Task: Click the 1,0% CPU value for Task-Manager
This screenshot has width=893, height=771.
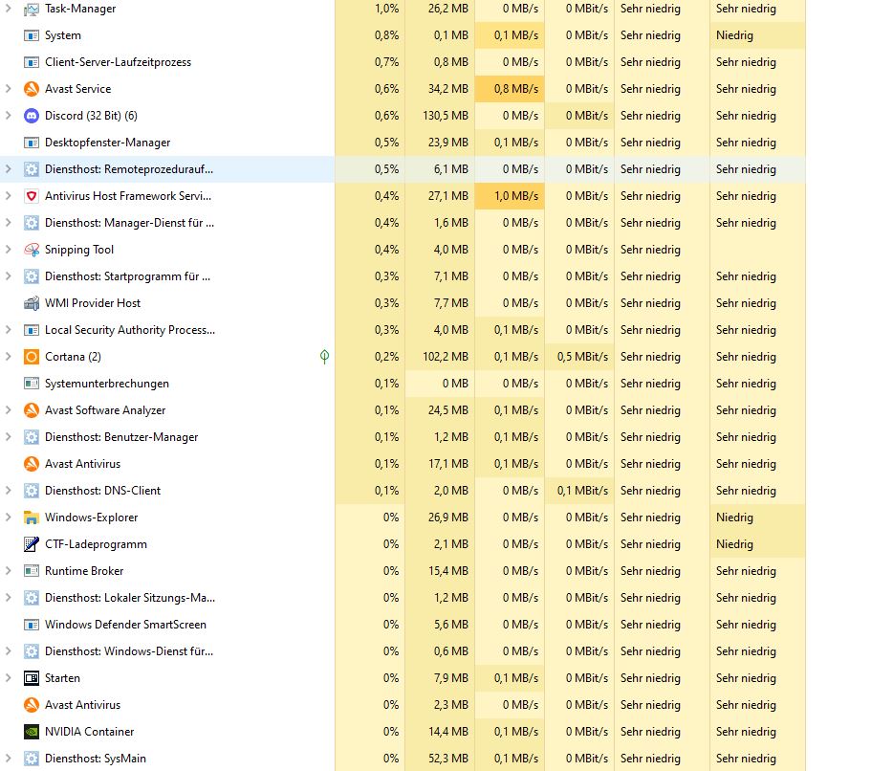Action: [x=386, y=9]
